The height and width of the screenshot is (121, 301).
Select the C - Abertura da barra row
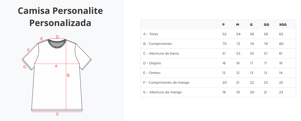218,53
